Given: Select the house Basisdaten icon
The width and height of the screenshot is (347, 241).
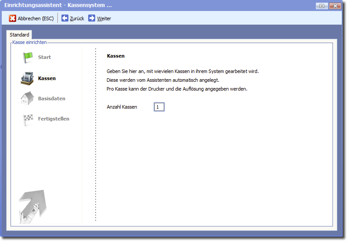Looking at the screenshot, I should coord(28,98).
